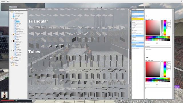Select the Rails and Tracks spawnlist
183x103 pixels.
(x=20, y=30)
